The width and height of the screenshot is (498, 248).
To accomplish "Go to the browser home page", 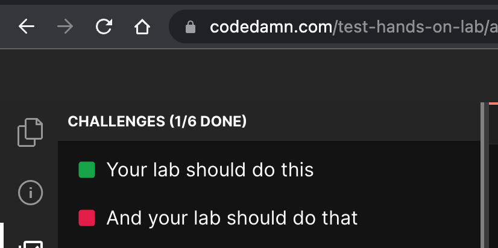I will [142, 27].
